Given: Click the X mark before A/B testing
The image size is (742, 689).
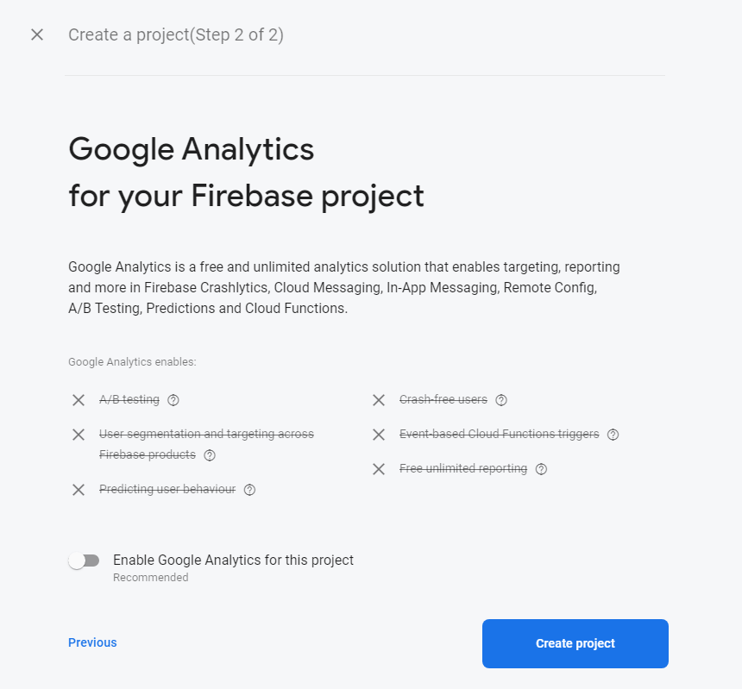Looking at the screenshot, I should [79, 400].
